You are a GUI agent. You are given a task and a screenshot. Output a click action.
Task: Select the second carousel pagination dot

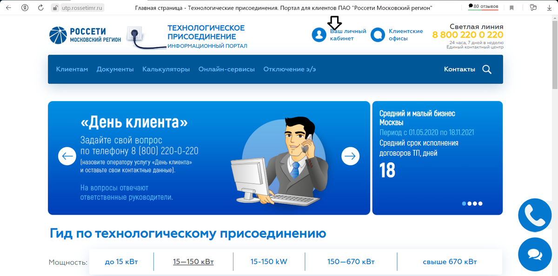point(469,203)
